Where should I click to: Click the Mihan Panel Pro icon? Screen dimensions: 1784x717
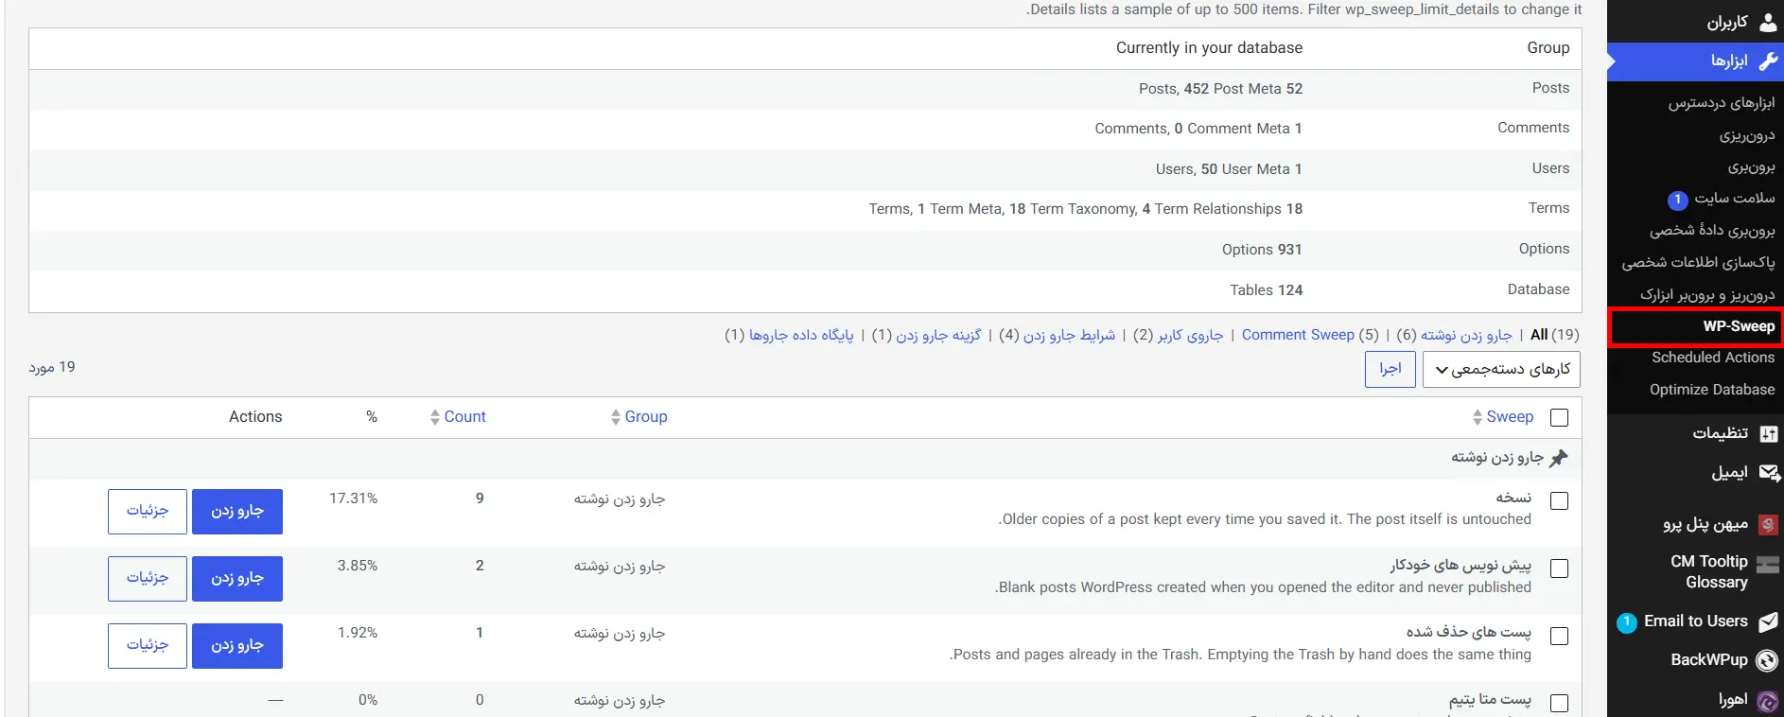[x=1768, y=524]
